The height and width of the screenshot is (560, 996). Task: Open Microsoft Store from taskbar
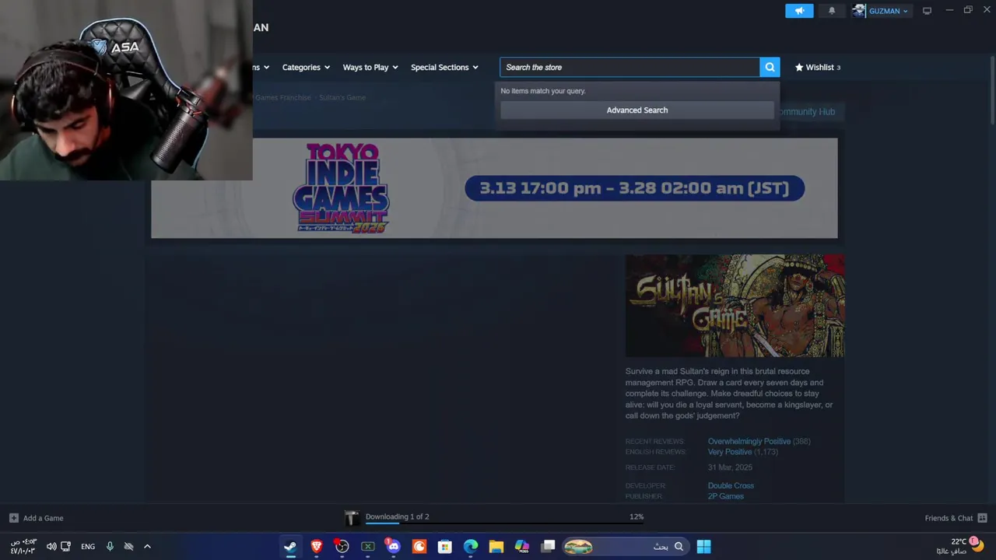[445, 547]
